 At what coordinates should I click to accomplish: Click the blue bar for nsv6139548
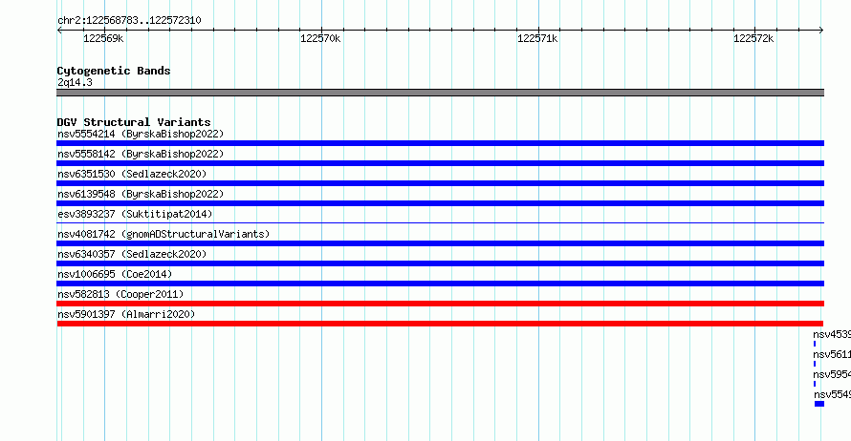[440, 203]
